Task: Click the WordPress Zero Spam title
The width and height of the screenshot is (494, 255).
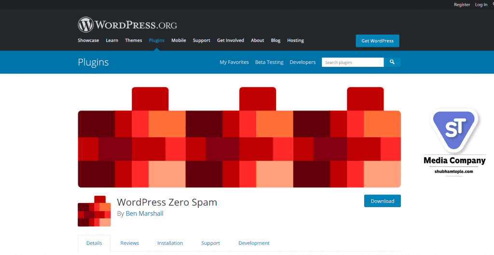Action: tap(167, 202)
